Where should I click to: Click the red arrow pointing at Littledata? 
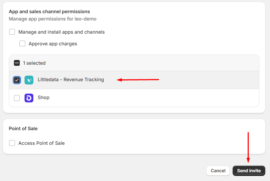click(x=138, y=79)
